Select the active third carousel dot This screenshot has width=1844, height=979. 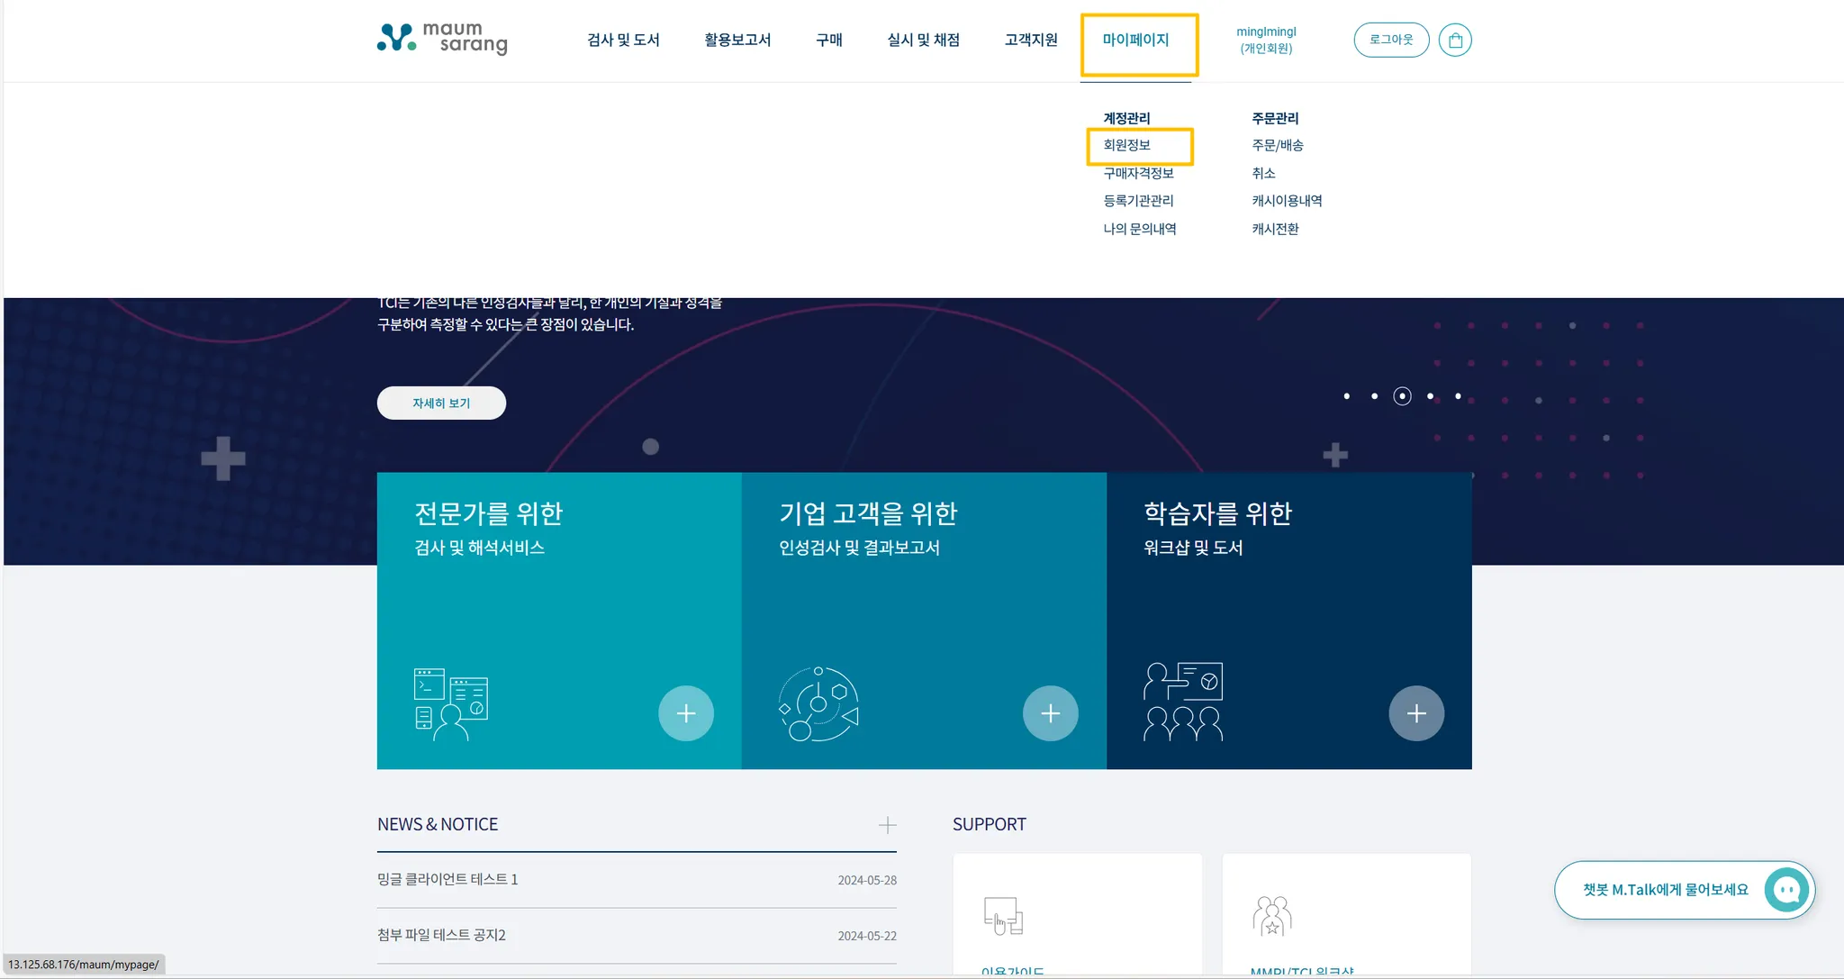1402,396
